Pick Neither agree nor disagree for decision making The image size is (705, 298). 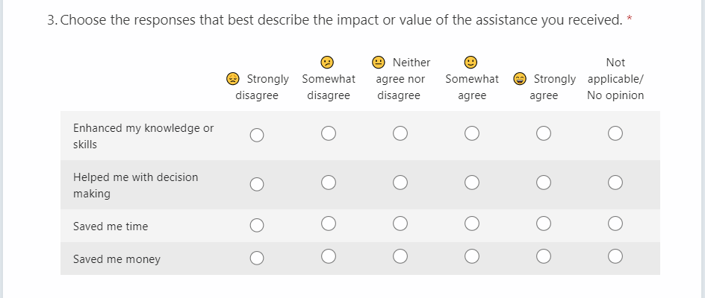(400, 183)
